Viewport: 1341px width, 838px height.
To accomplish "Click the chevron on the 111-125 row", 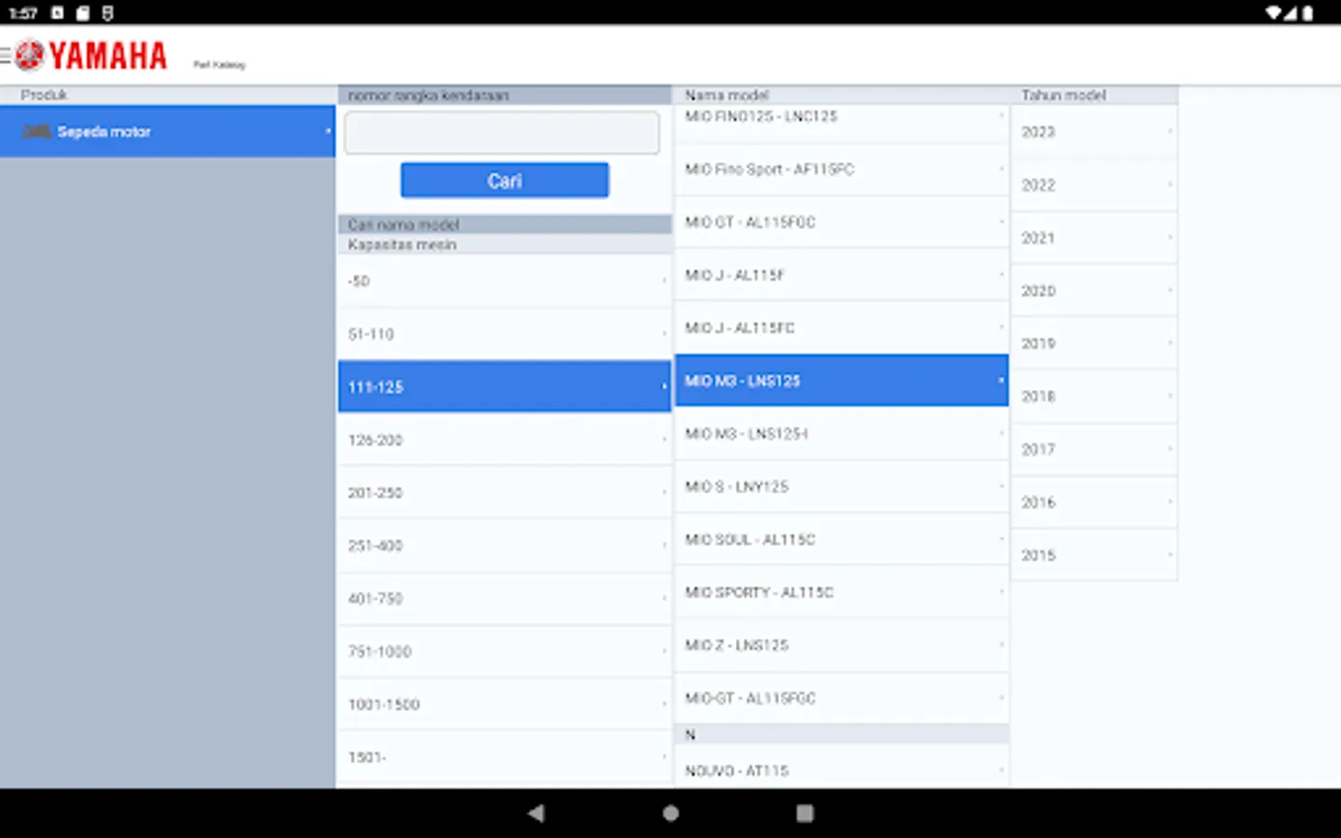I will click(664, 385).
